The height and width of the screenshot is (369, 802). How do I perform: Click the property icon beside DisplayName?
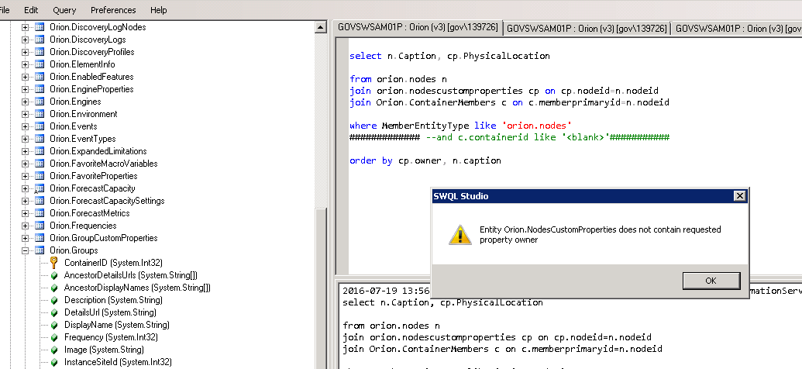(x=54, y=325)
